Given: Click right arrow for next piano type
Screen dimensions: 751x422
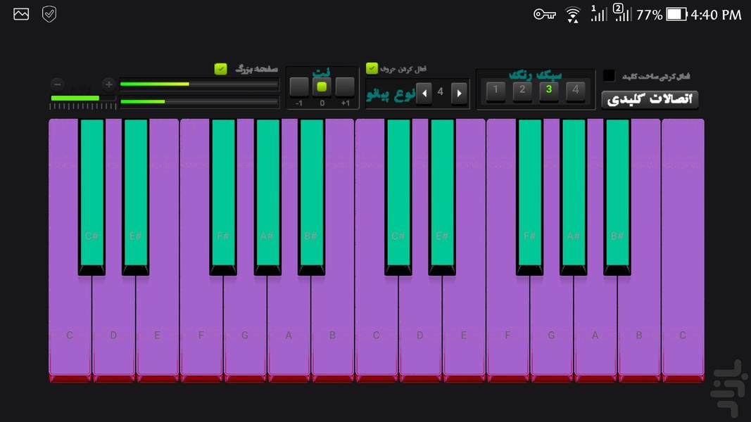Looking at the screenshot, I should (x=459, y=93).
